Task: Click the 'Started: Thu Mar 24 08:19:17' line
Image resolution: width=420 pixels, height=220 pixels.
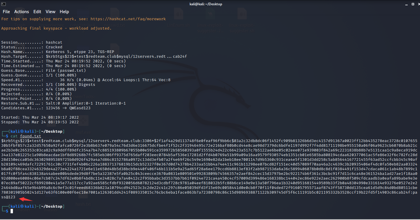Action: pyautogui.click(x=40, y=117)
